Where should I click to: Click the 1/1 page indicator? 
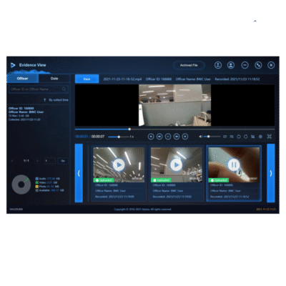[26, 161]
